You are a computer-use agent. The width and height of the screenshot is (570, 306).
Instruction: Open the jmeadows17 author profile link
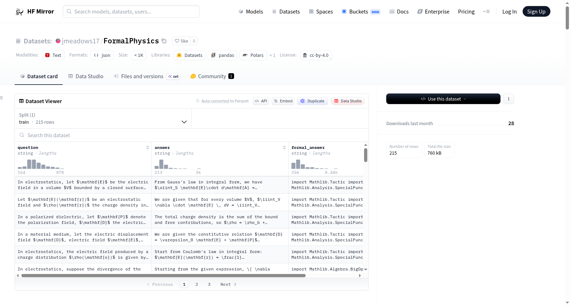click(81, 41)
